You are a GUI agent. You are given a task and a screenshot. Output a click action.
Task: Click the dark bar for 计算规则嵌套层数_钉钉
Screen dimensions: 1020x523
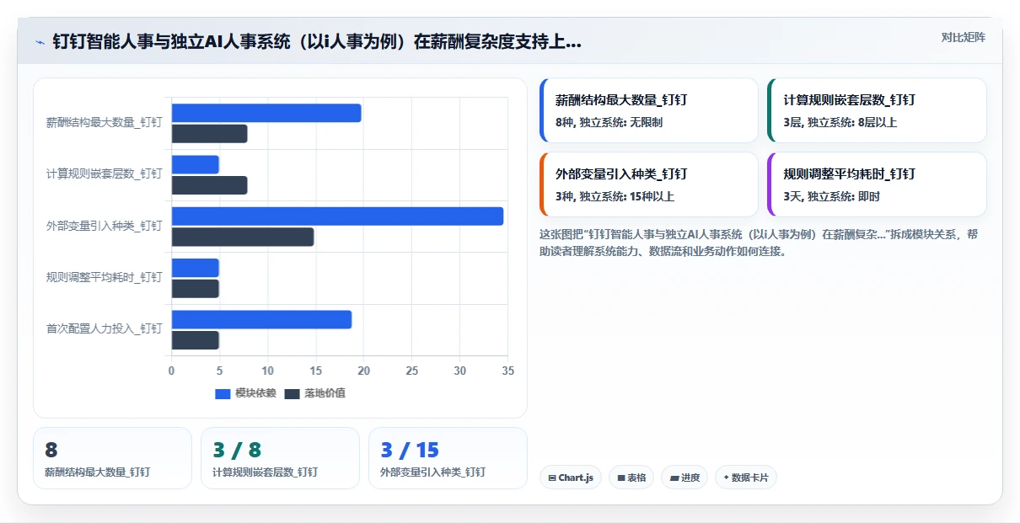[209, 185]
